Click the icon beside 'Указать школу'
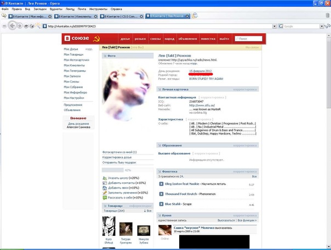Viewport: 331px width, 250px height. pos(105,178)
